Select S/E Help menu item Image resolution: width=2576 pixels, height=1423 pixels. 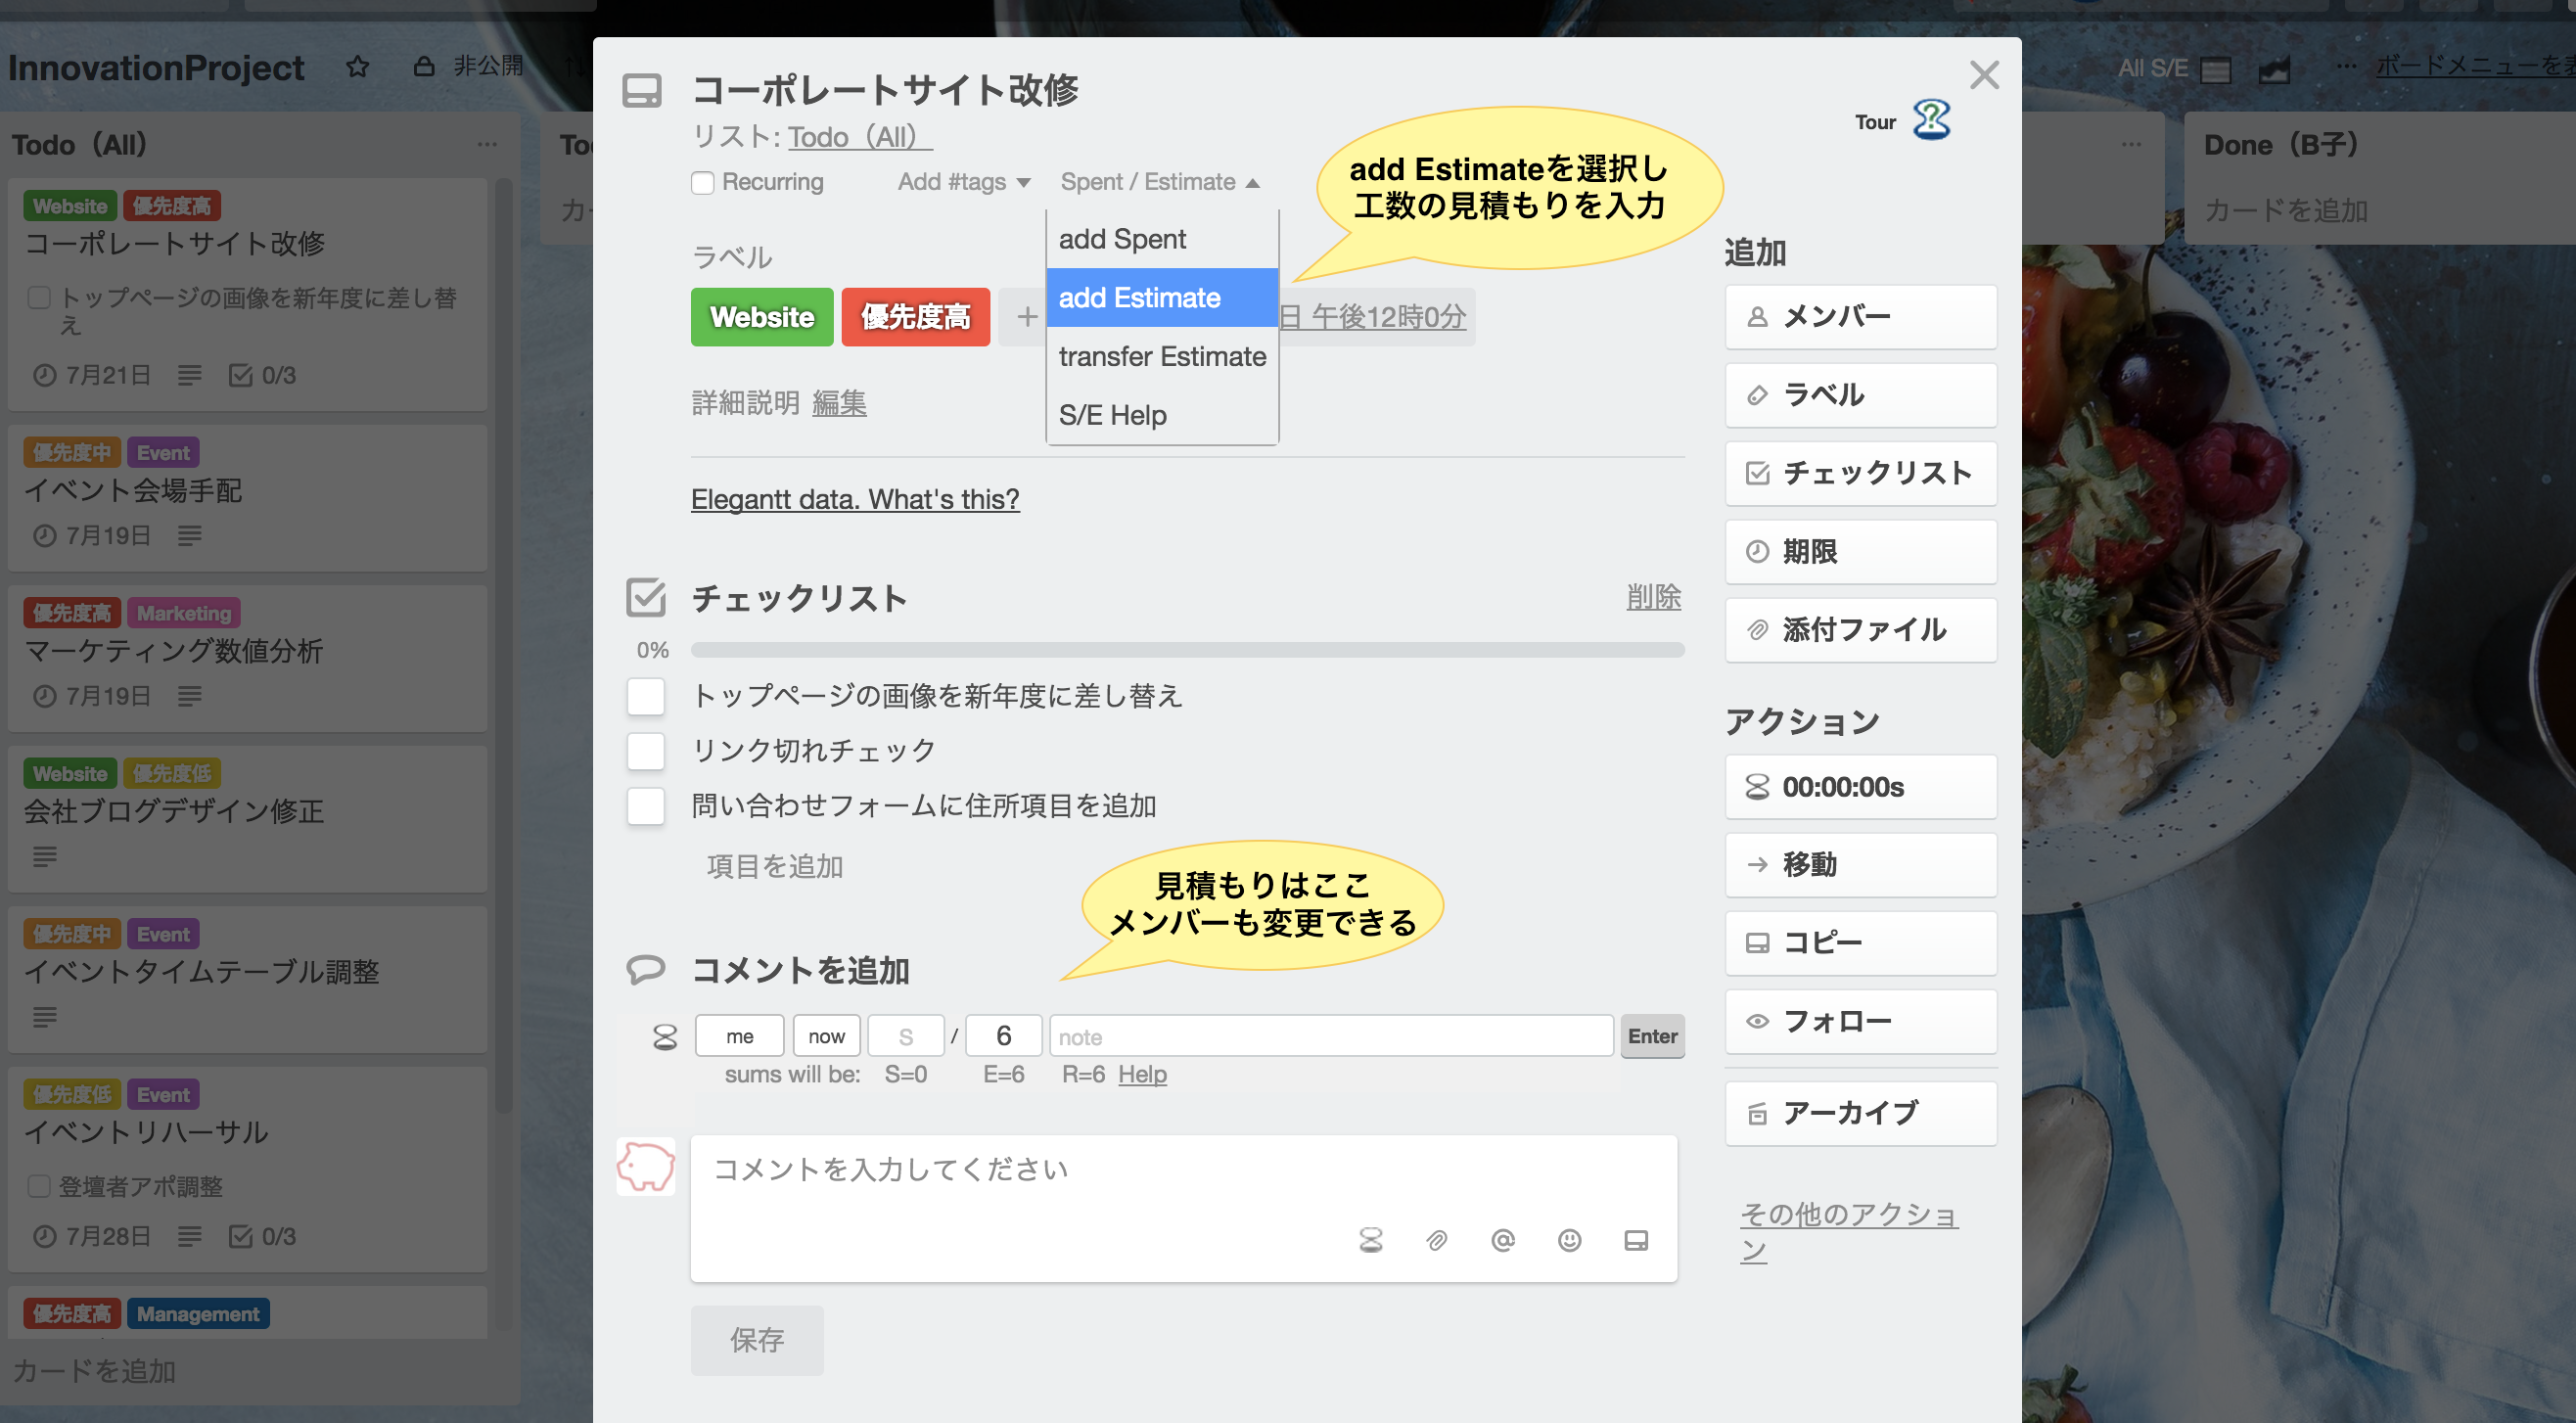[x=1162, y=415]
